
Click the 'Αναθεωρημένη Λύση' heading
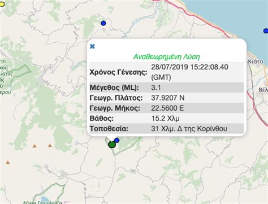[x=166, y=57]
